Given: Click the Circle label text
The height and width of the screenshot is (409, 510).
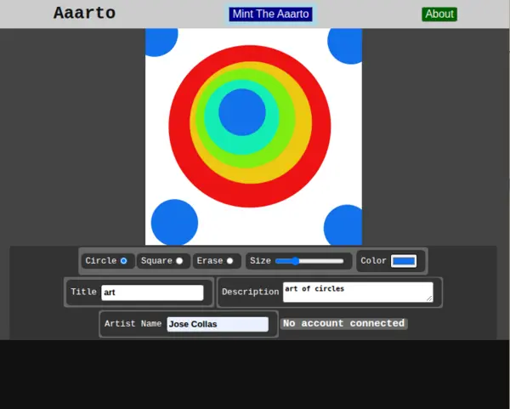Looking at the screenshot, I should point(101,261).
